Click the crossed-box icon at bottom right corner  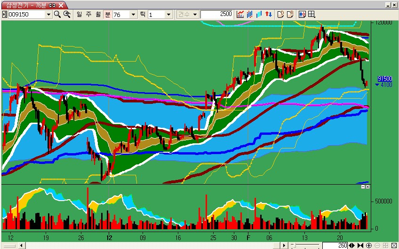tap(393, 245)
